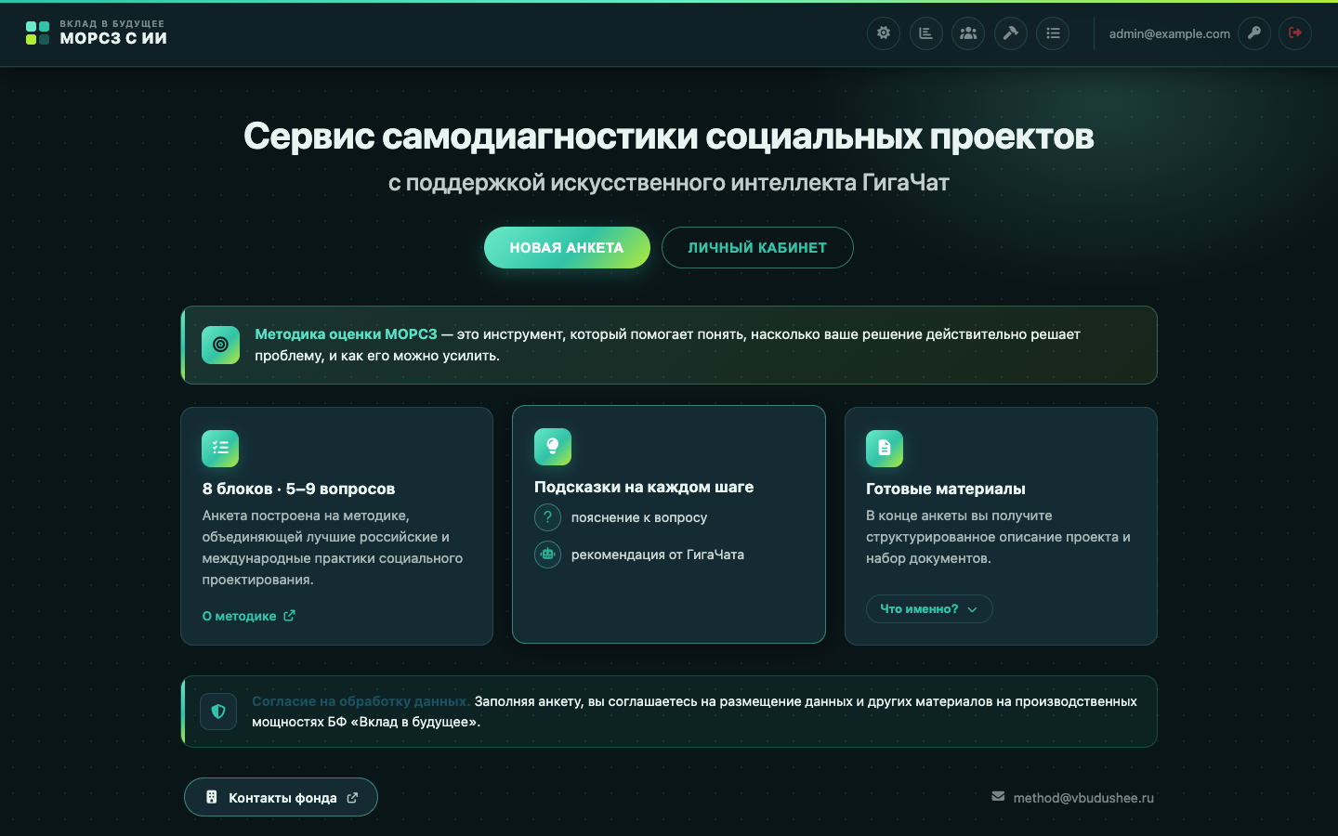Open Контакты фонда button
The image size is (1338, 836).
[281, 797]
